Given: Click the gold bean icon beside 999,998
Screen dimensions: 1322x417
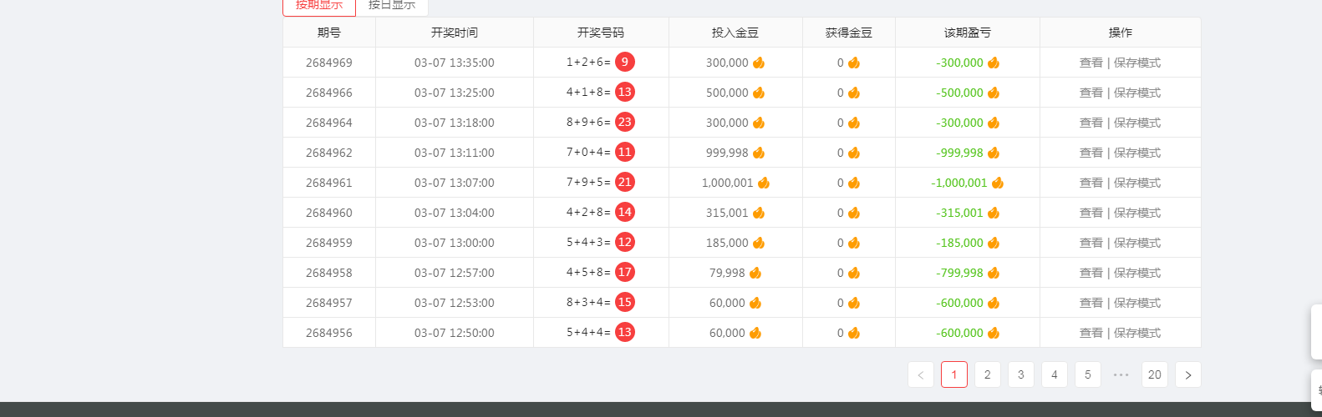Looking at the screenshot, I should pos(759,153).
